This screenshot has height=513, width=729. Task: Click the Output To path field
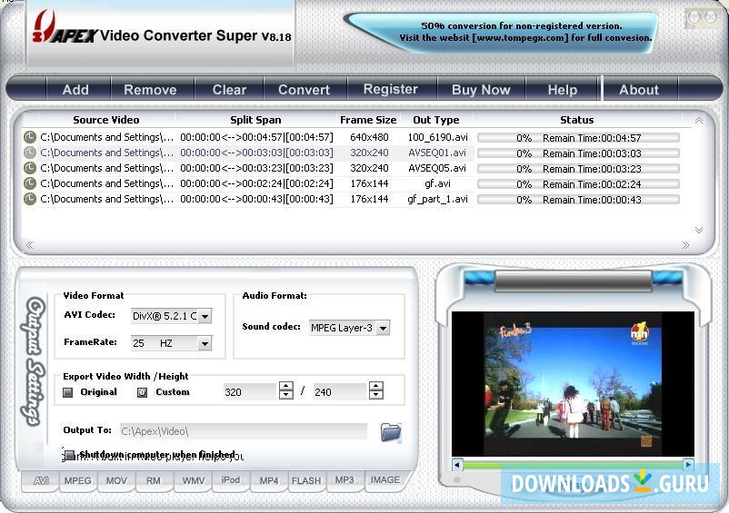244,431
